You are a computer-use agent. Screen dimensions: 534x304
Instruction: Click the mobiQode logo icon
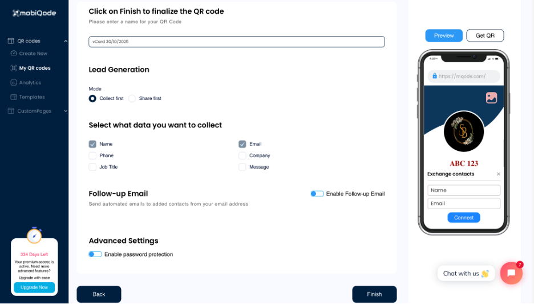(16, 13)
